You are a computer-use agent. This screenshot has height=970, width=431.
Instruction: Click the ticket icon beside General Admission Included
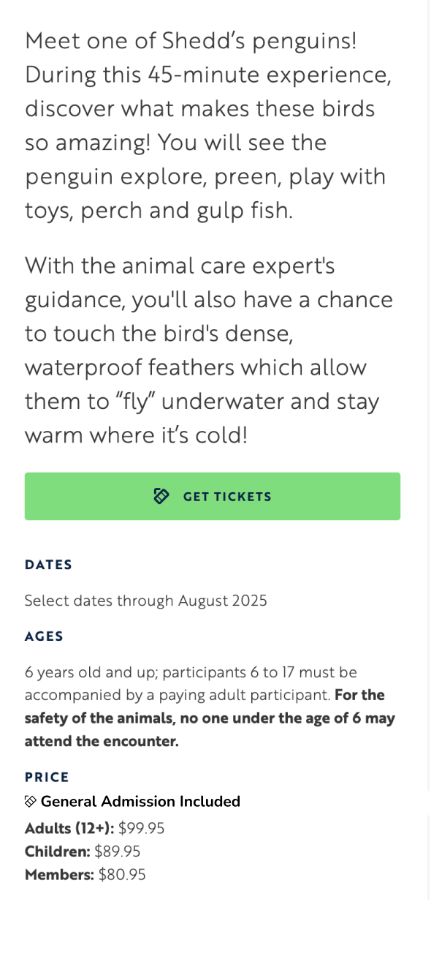point(31,802)
